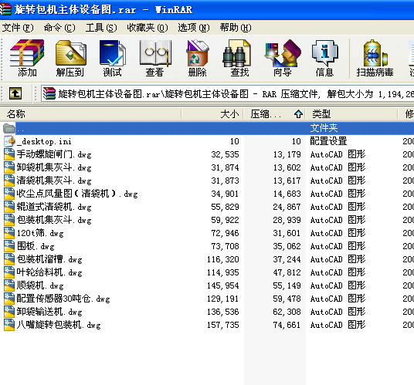Select file 配置传感器30吨仓.dwg
Viewport: 414px width, 385px height.
tap(63, 299)
